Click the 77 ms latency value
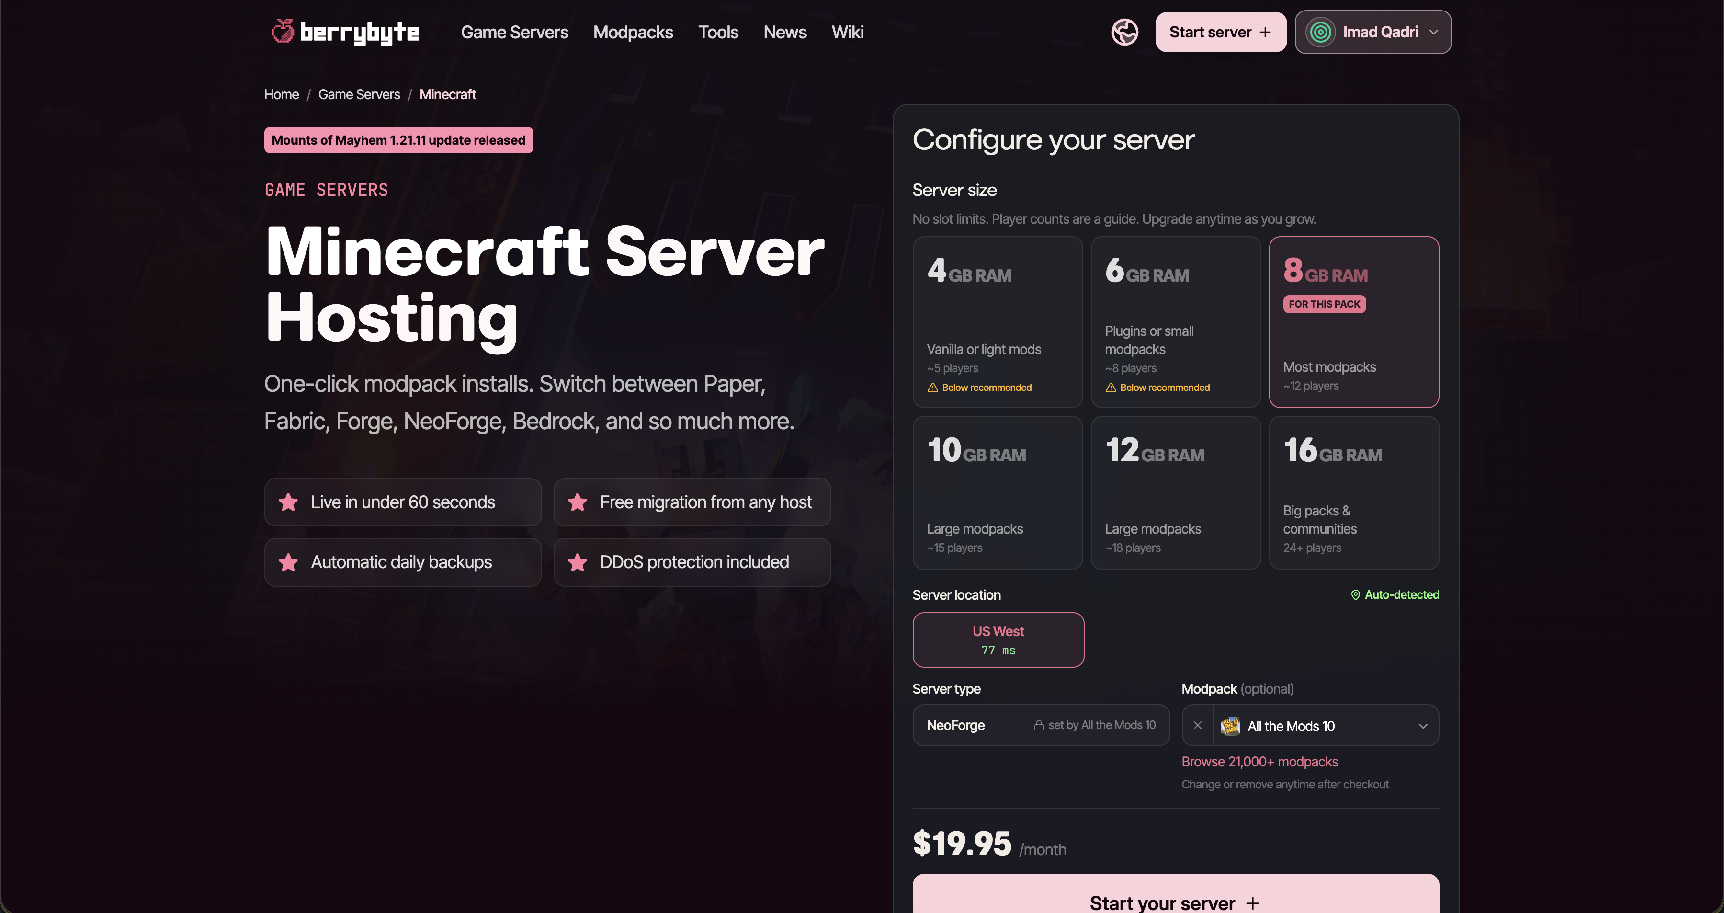This screenshot has width=1724, height=913. tap(998, 651)
